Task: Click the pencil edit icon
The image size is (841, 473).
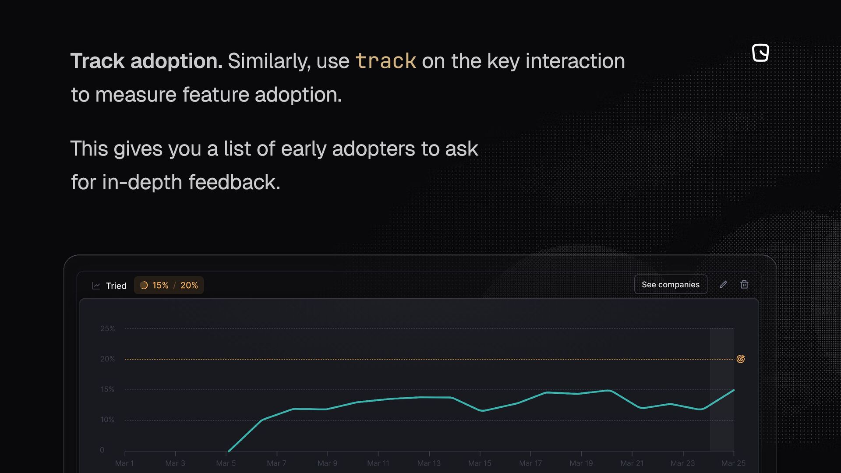Action: pos(723,285)
